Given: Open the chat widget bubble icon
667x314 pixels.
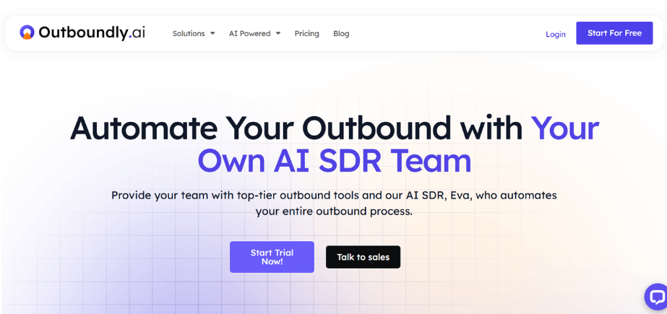Looking at the screenshot, I should point(657,297).
